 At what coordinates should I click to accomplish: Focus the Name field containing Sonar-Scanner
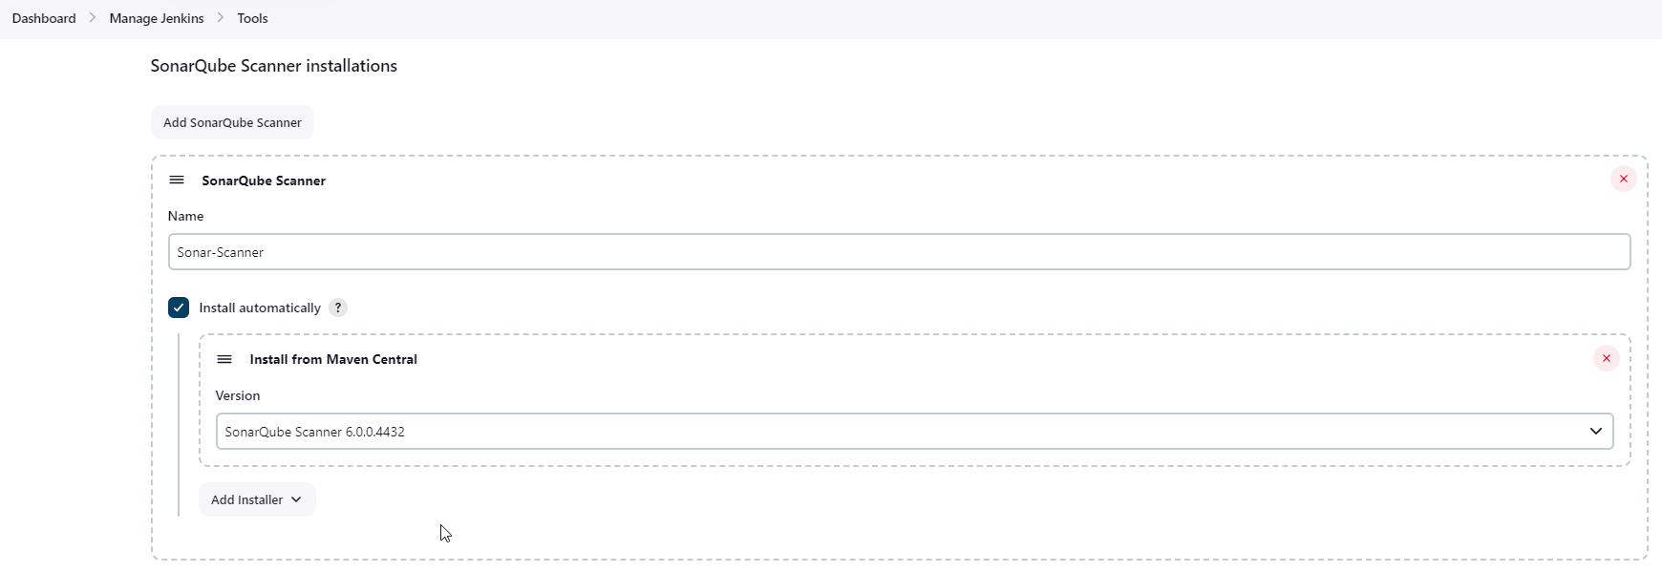[898, 252]
